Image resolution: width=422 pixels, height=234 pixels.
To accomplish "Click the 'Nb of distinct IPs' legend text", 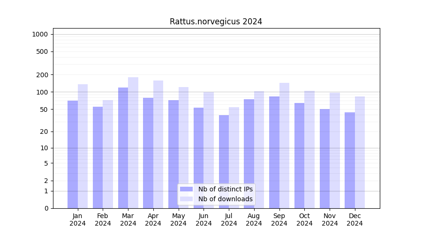I will [x=226, y=189].
